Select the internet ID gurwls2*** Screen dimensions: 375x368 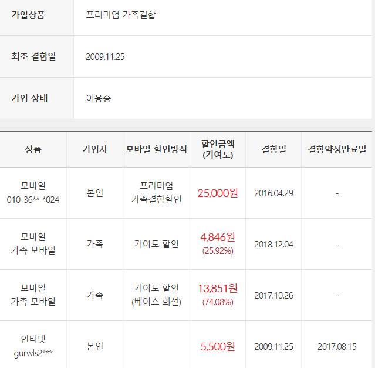[33, 353]
